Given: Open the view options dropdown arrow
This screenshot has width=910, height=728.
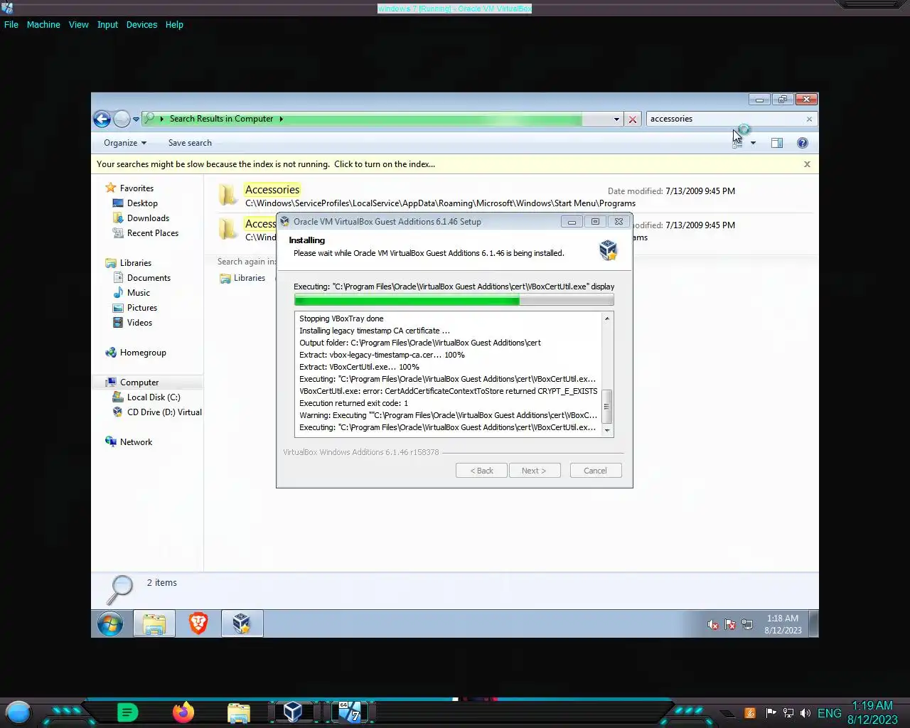Looking at the screenshot, I should (x=753, y=143).
